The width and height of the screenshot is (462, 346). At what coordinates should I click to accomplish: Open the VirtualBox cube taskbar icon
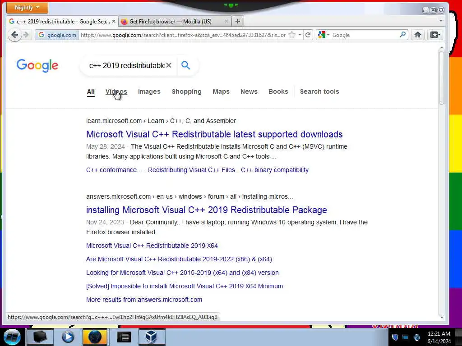pyautogui.click(x=152, y=337)
